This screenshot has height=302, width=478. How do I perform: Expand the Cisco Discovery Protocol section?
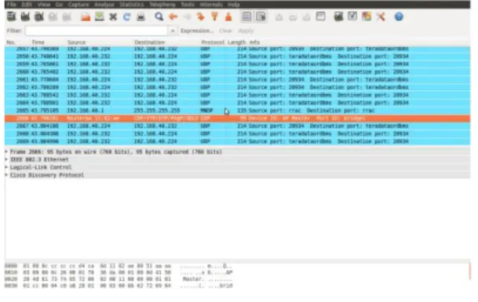pos(6,175)
